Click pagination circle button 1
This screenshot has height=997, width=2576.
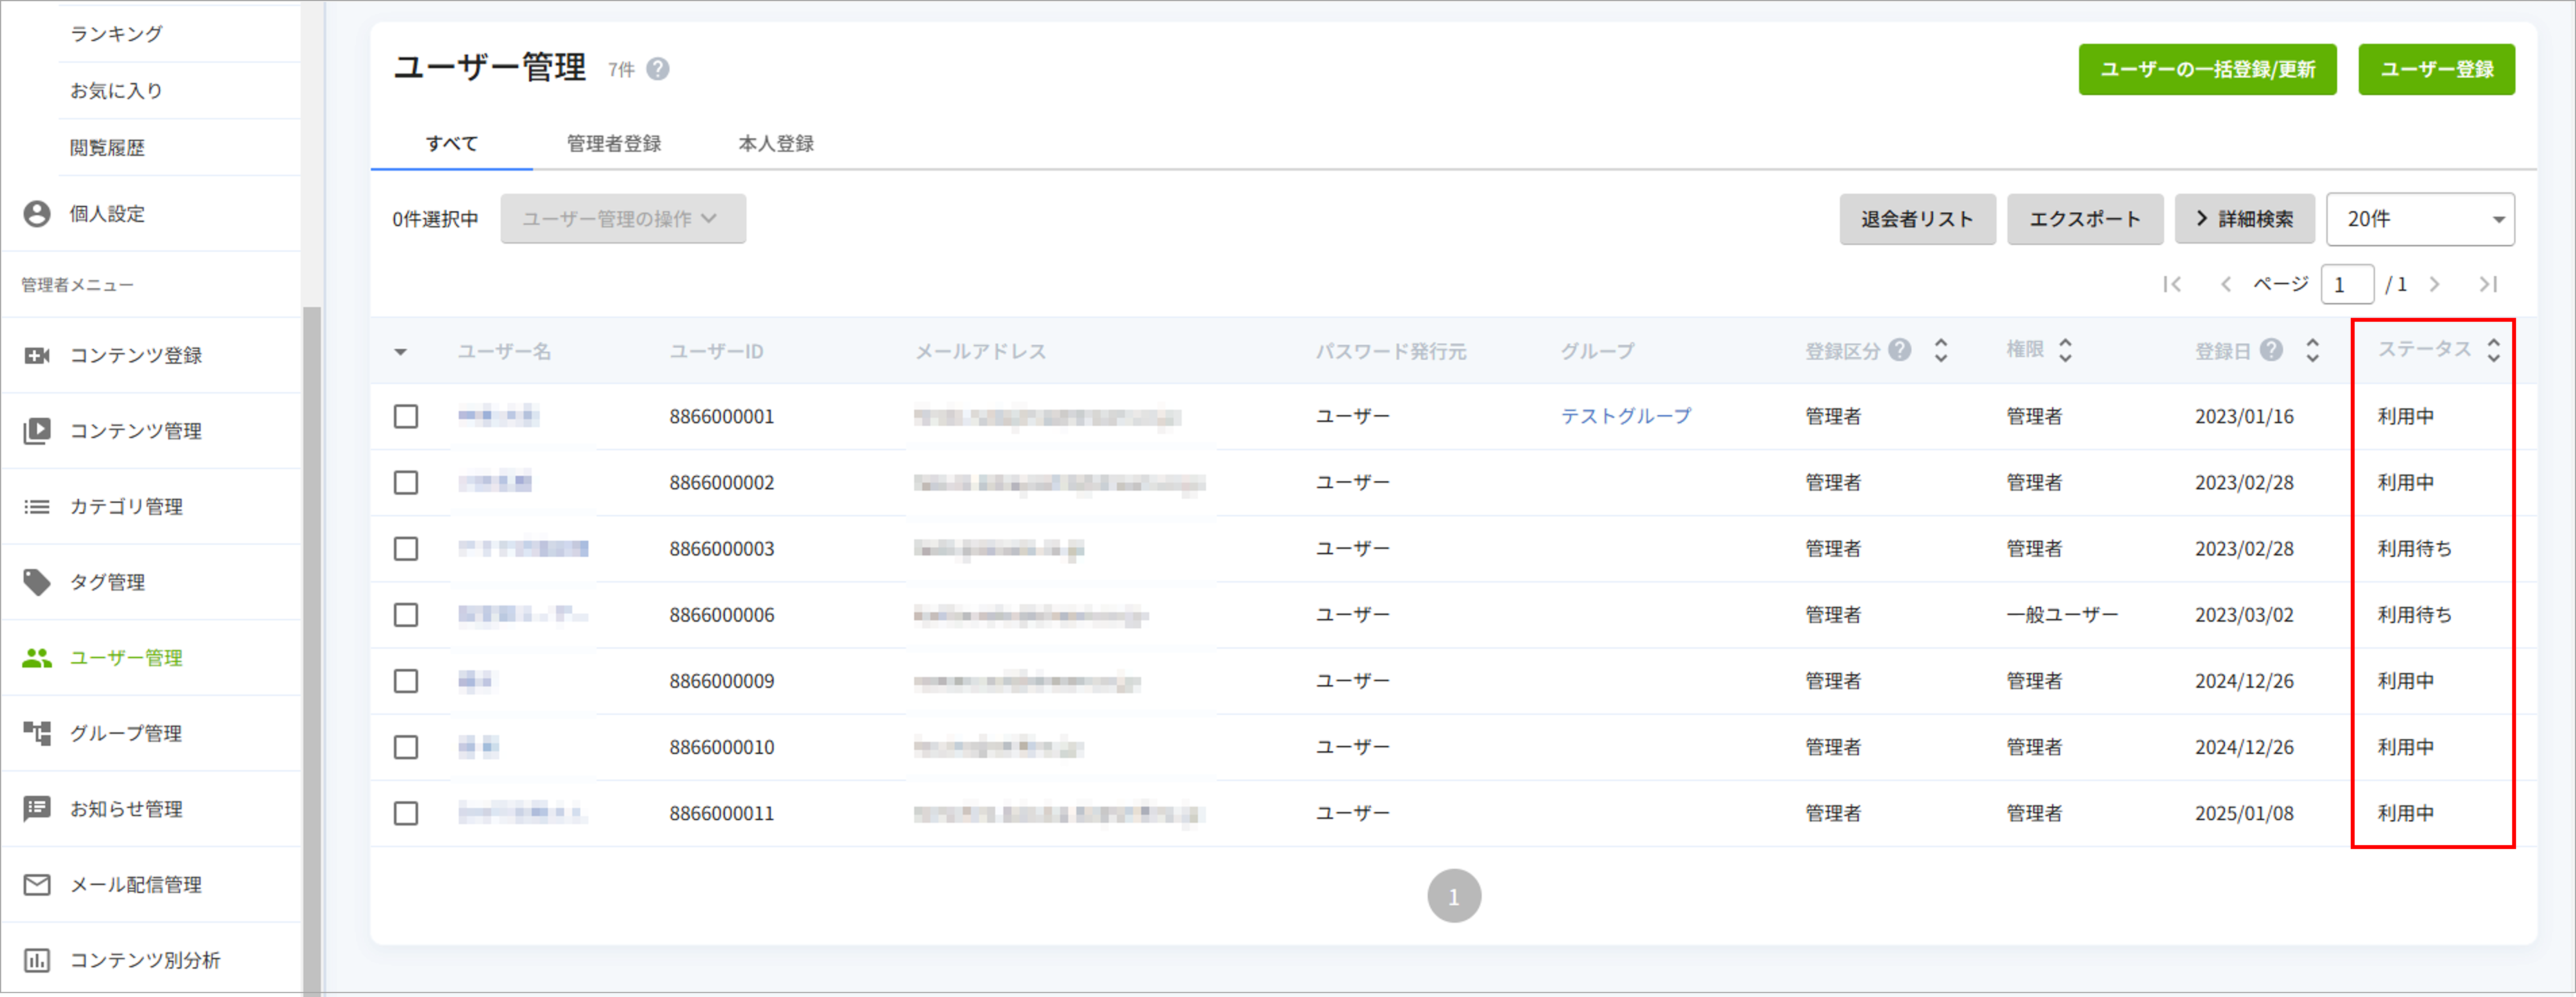pos(1454,896)
